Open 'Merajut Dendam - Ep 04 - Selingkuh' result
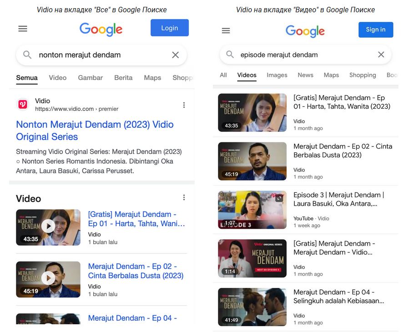This screenshot has height=332, width=413. [x=339, y=297]
